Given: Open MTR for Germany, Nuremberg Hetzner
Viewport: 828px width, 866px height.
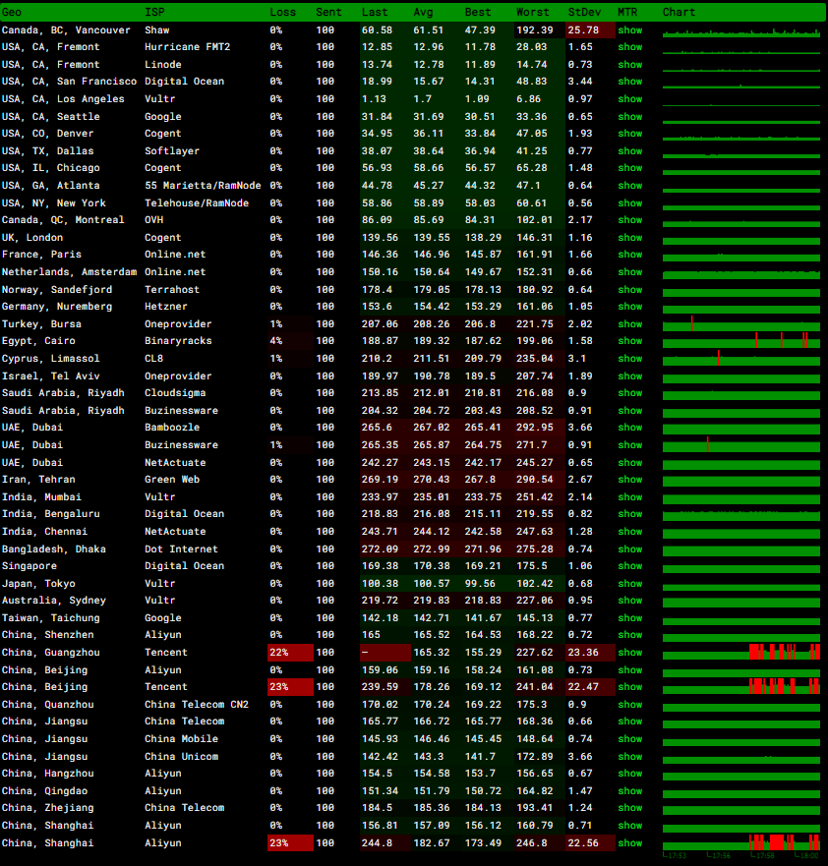Looking at the screenshot, I should pyautogui.click(x=629, y=307).
